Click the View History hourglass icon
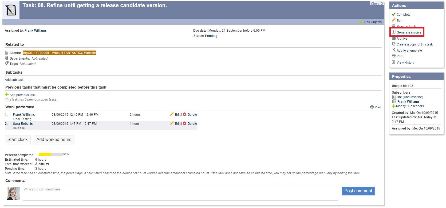Screen dimensions: 446x208 click(x=393, y=62)
